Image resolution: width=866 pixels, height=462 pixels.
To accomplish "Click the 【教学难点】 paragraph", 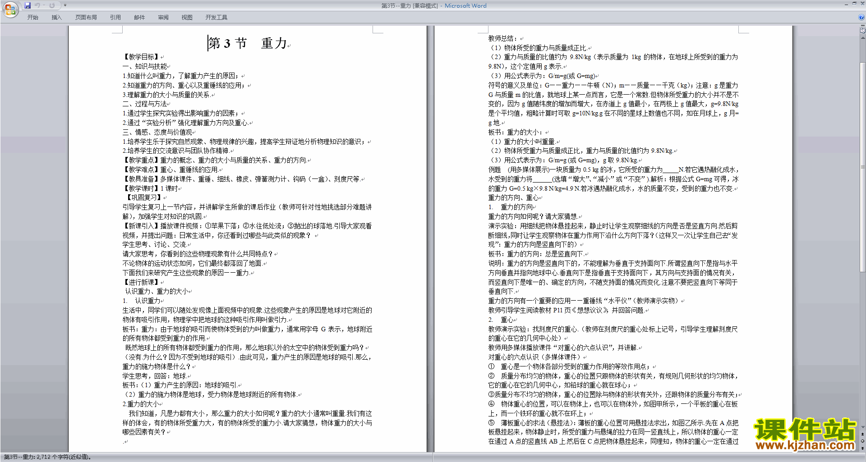I will click(170, 169).
